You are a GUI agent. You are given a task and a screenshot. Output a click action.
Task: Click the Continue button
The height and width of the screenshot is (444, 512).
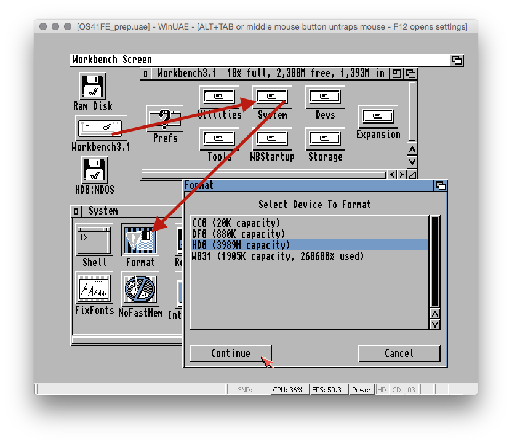coord(231,354)
